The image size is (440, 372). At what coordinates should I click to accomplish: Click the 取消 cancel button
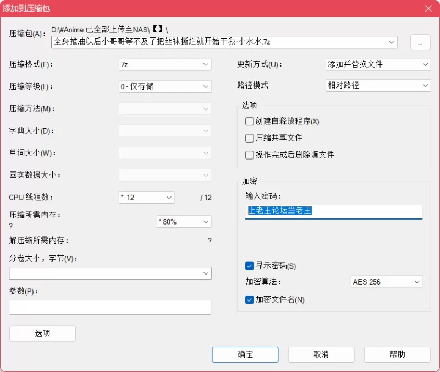click(321, 354)
